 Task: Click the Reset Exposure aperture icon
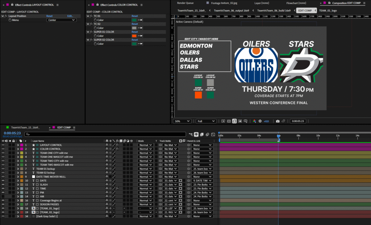pos(260,121)
